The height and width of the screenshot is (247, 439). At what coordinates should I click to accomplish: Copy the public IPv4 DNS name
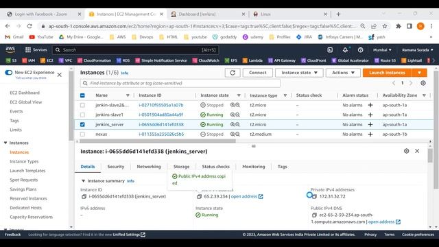pyautogui.click(x=314, y=215)
